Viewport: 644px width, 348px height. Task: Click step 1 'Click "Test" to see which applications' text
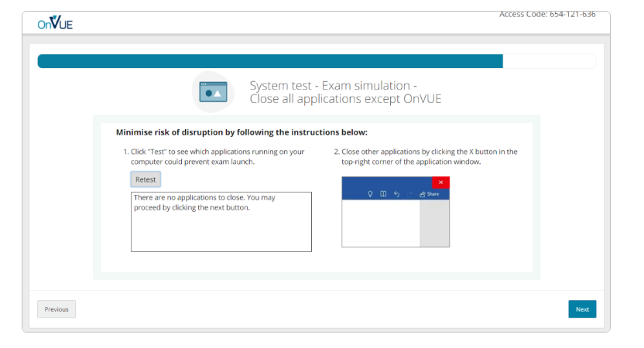click(218, 156)
